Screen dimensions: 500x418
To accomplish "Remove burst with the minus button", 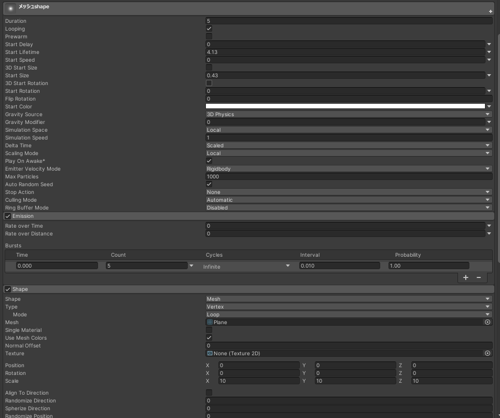I will point(479,277).
